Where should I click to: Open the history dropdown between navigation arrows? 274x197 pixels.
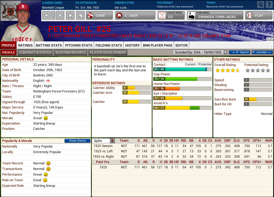point(53,15)
